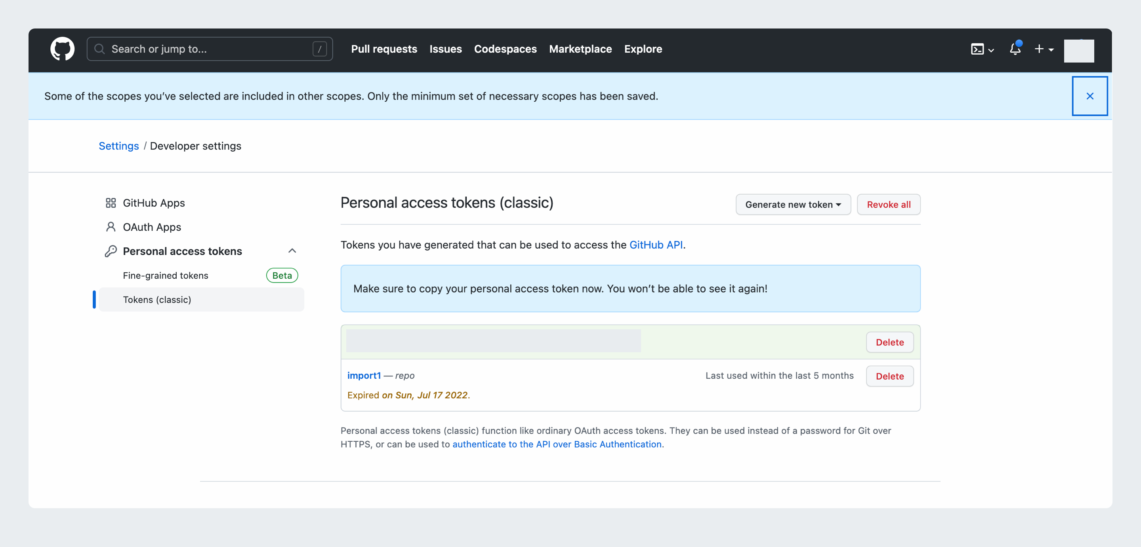
Task: Select the GitHub Apps grid icon
Action: 111,203
